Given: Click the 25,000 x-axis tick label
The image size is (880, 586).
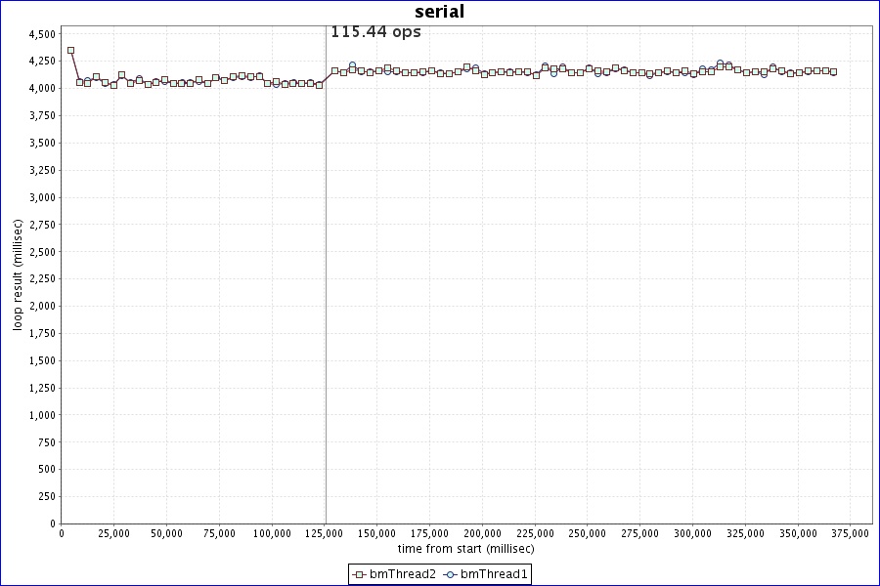Looking at the screenshot, I should tap(114, 533).
